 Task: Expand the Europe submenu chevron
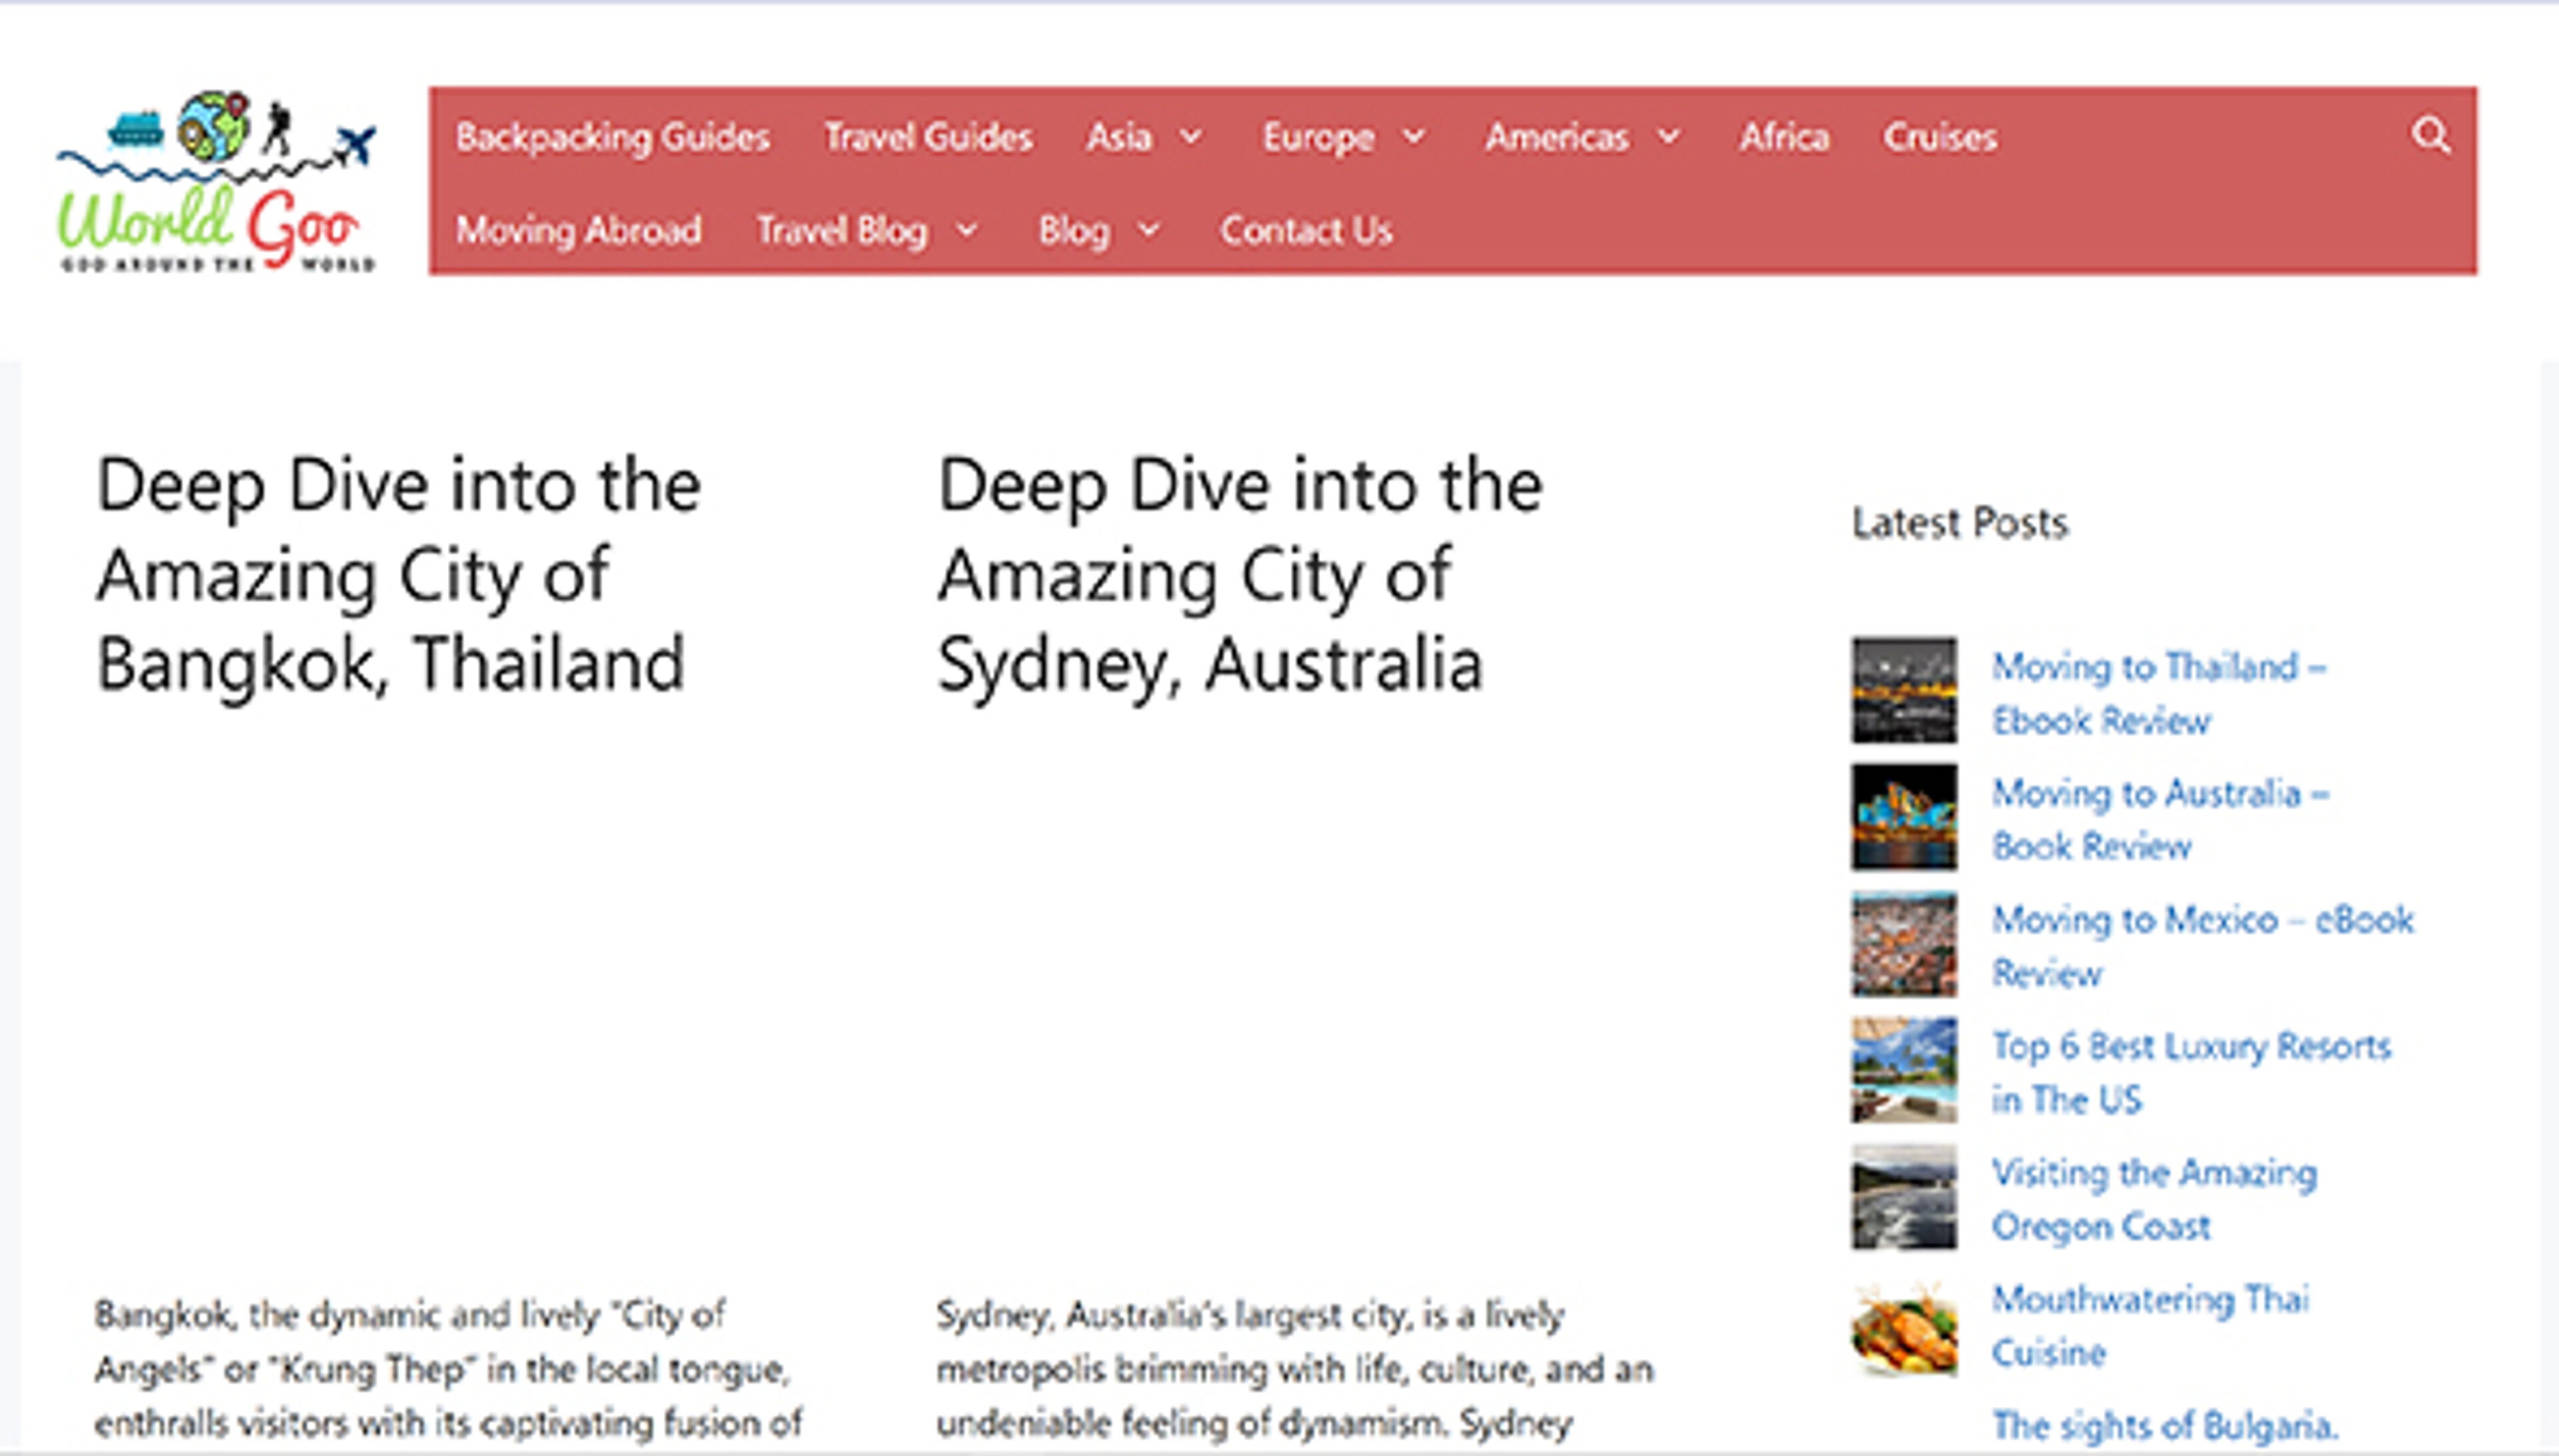point(1413,136)
